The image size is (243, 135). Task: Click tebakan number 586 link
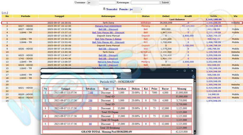[90, 100]
